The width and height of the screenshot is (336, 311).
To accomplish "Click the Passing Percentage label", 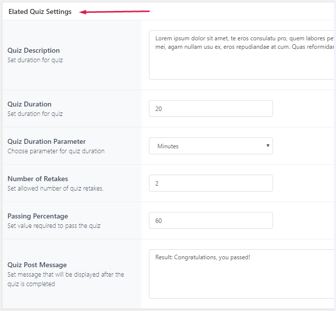I will click(x=38, y=216).
